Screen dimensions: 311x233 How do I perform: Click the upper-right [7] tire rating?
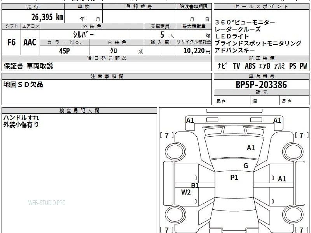pyautogui.click(x=302, y=135)
